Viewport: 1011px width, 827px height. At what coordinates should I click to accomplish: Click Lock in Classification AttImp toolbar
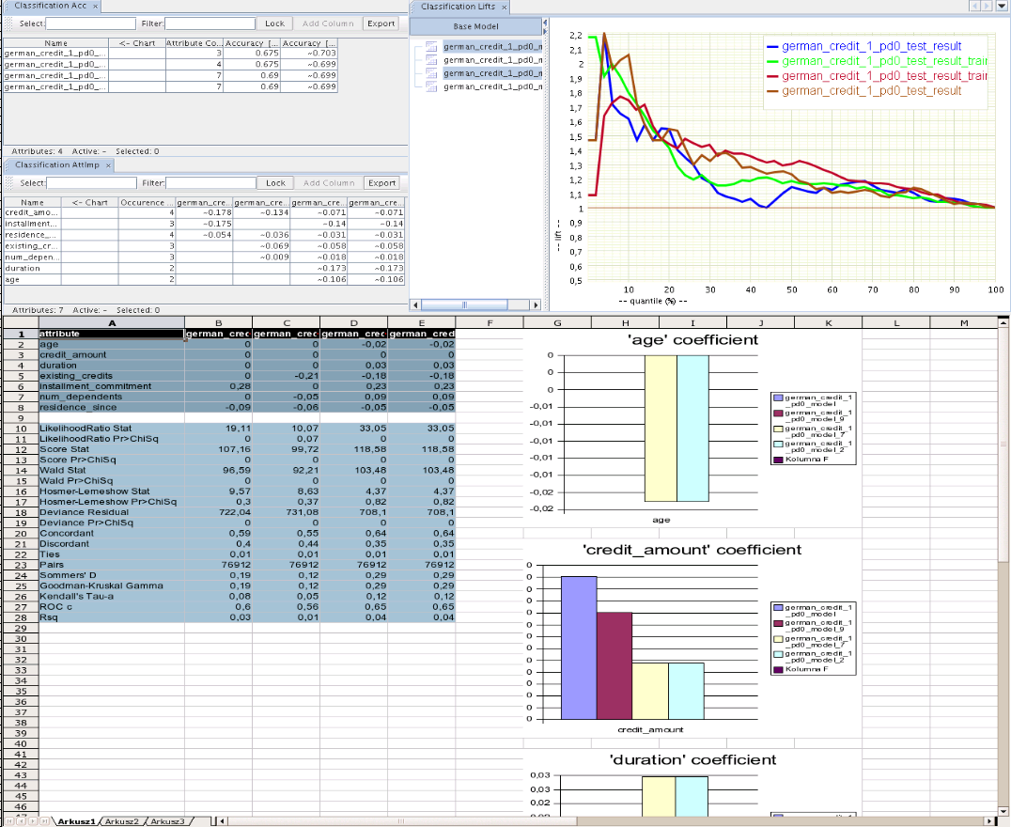[275, 183]
